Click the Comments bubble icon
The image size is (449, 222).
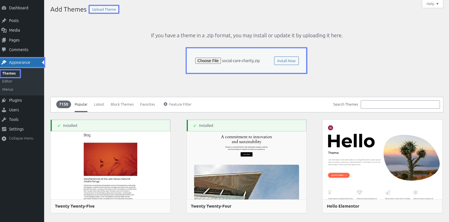point(4,50)
